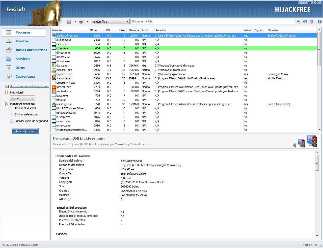Click the Puertos sidebar icon
Screen dimensions: 323x248
[9, 41]
